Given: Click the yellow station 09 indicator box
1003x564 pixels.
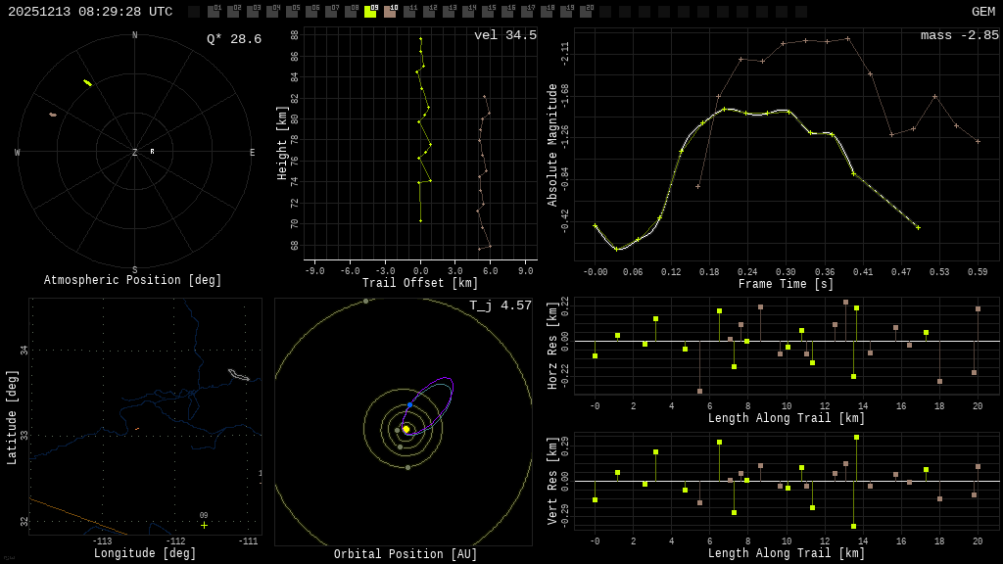Looking at the screenshot, I should tap(370, 12).
